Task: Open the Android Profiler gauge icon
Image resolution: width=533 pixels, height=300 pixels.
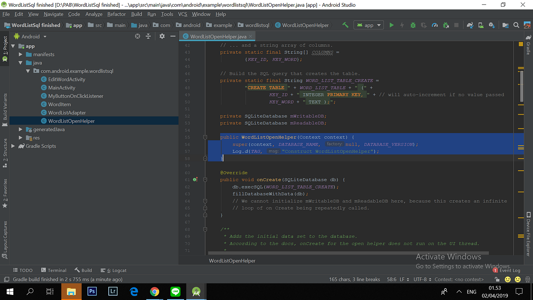Action: point(434,25)
